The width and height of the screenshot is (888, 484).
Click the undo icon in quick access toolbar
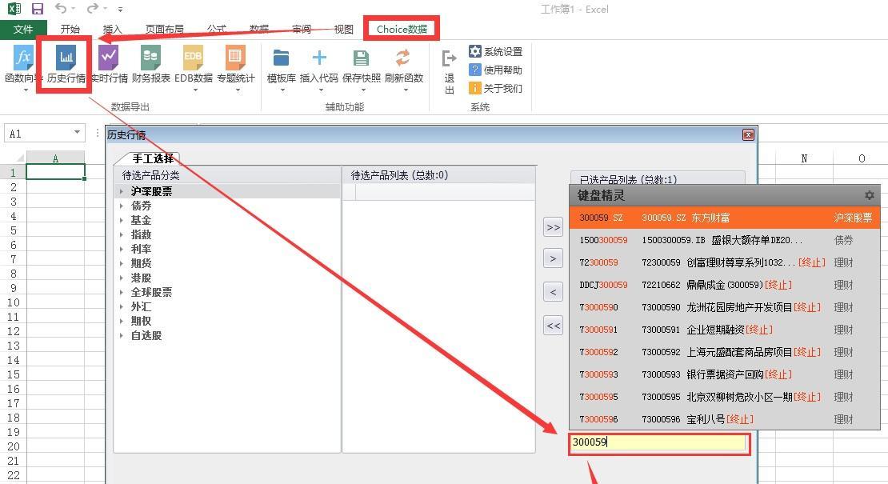pos(61,9)
